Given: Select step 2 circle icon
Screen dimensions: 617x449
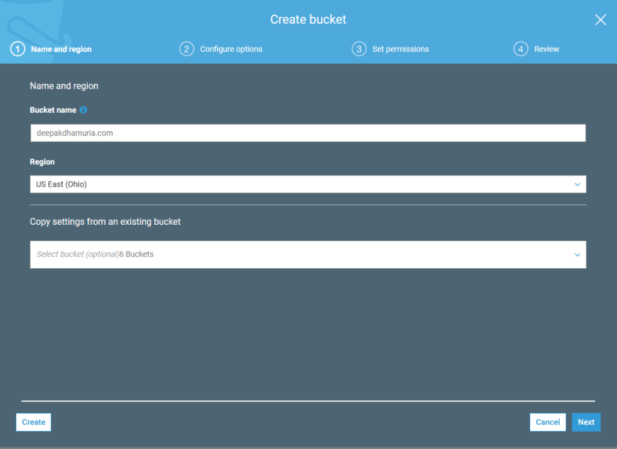Looking at the screenshot, I should click(x=187, y=49).
